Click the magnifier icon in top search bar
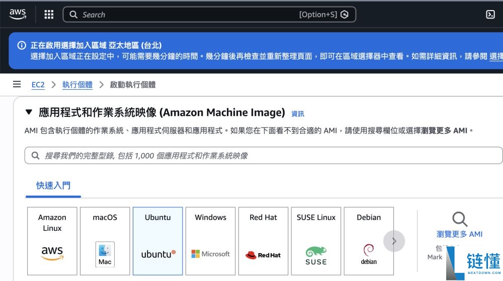Viewport: 503px width, 281px height. tap(73, 15)
